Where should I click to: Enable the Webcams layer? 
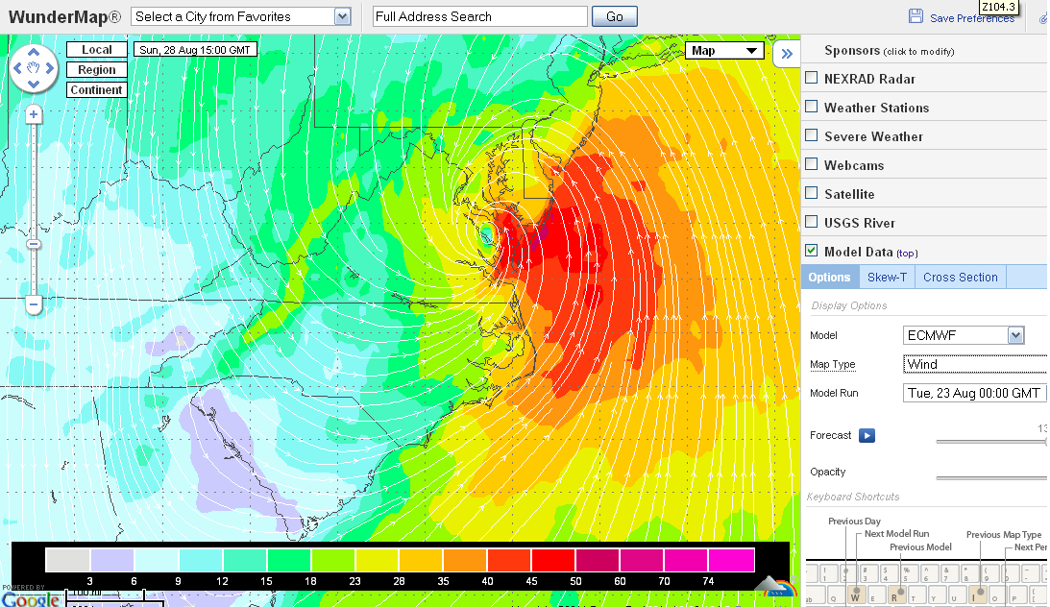coord(812,164)
